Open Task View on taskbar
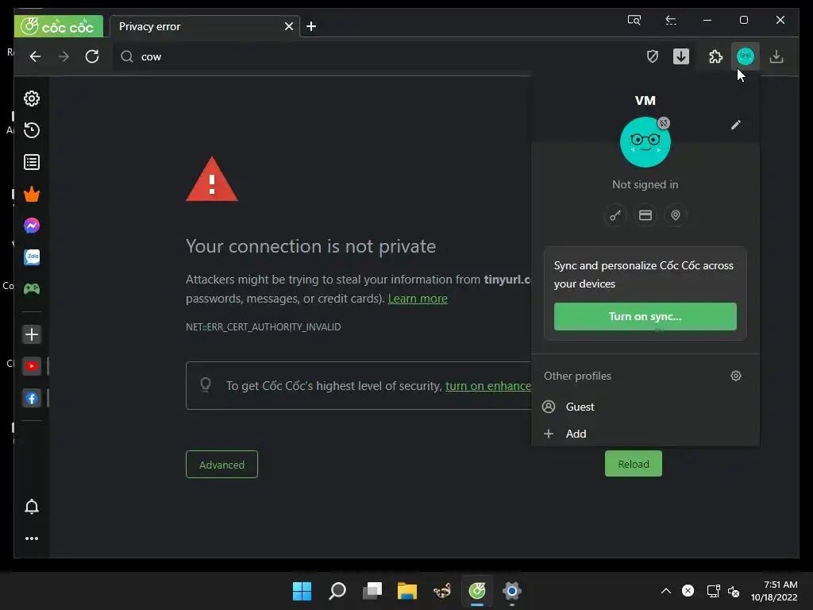Image resolution: width=813 pixels, height=610 pixels. point(372,591)
